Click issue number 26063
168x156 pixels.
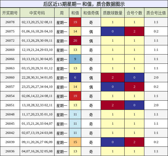coord(10,68)
